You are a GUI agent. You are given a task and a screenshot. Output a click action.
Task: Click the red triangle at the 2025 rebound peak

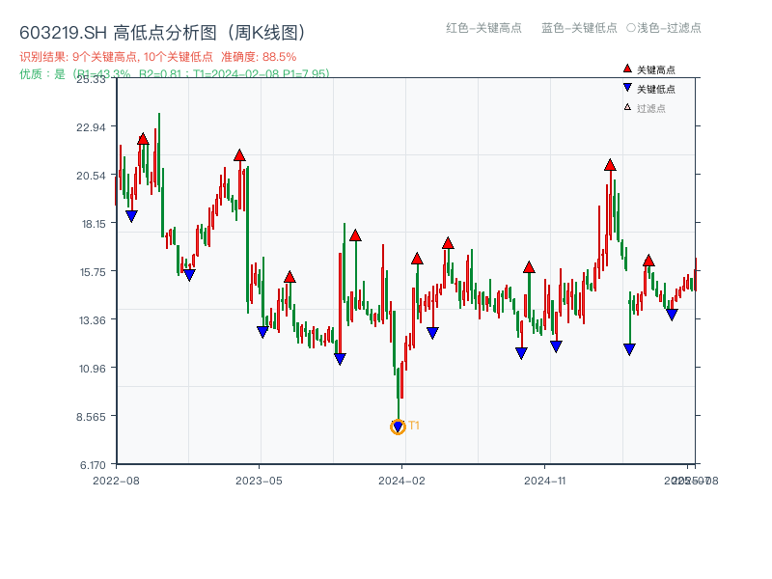pos(610,164)
